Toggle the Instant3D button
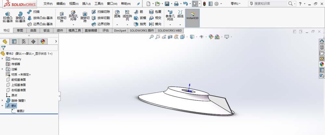The height and width of the screenshot is (135, 325). coord(192,17)
